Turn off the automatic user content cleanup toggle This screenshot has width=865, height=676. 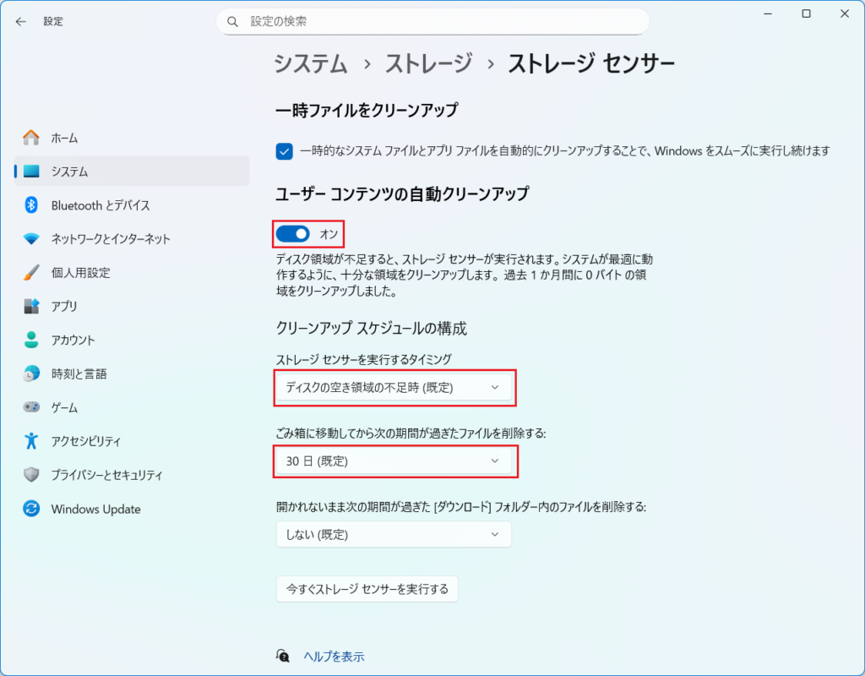click(293, 233)
